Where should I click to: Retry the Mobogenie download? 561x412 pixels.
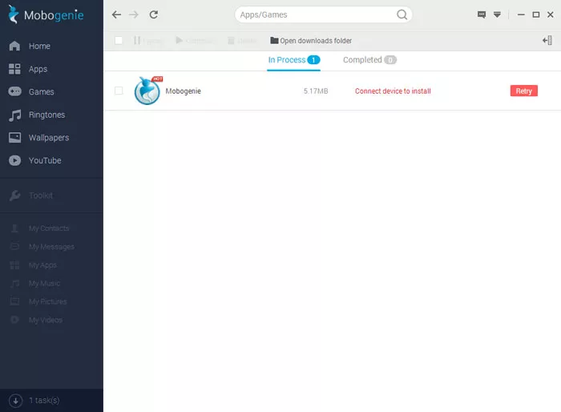524,91
